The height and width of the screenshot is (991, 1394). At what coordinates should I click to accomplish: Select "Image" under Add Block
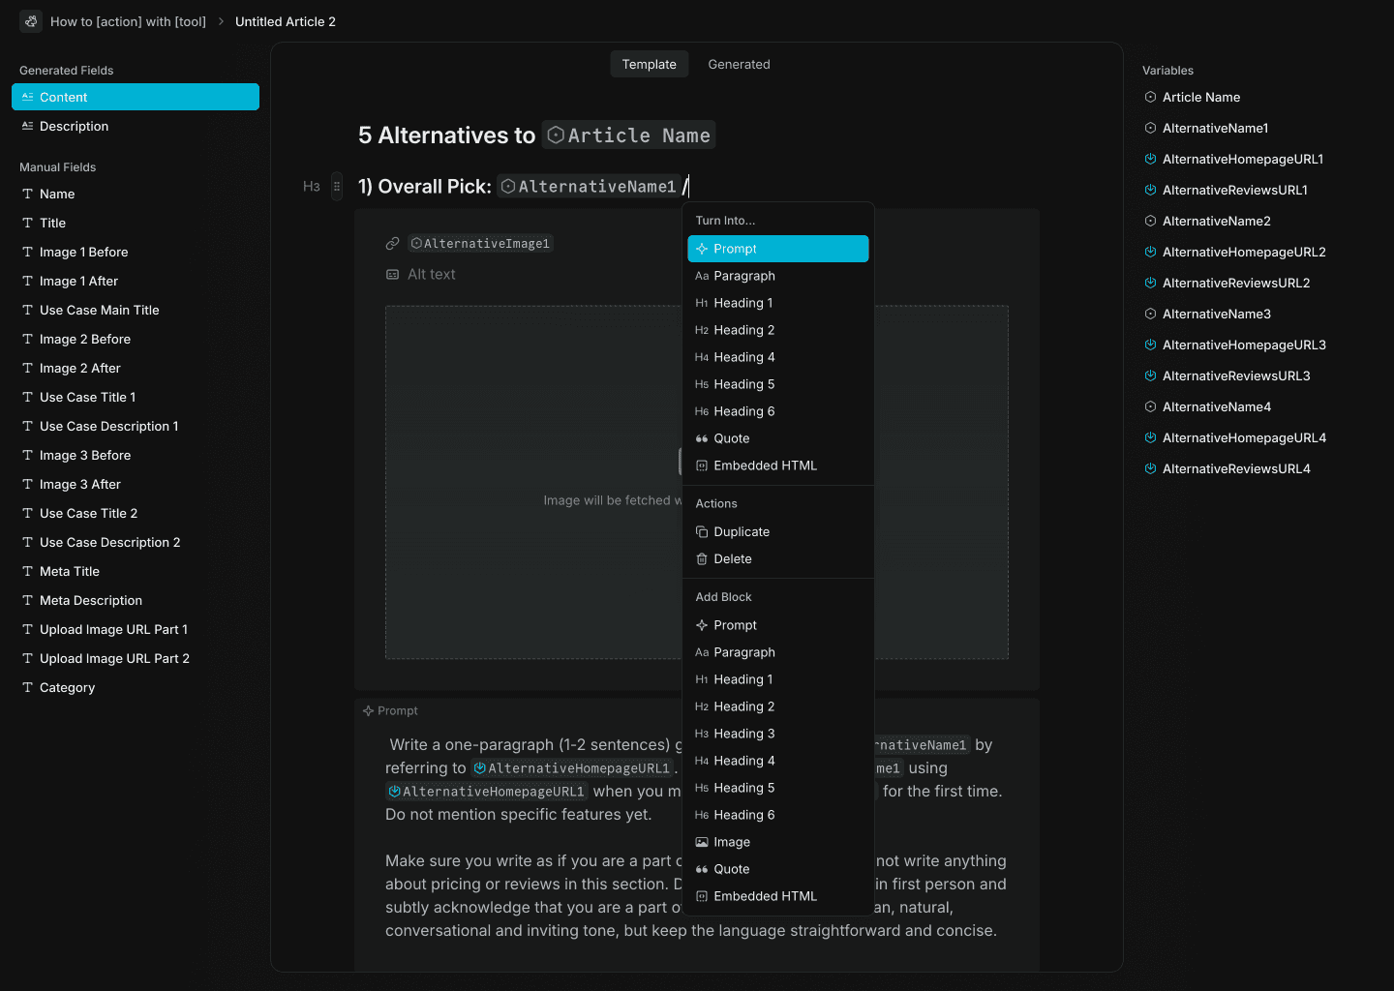coord(731,842)
